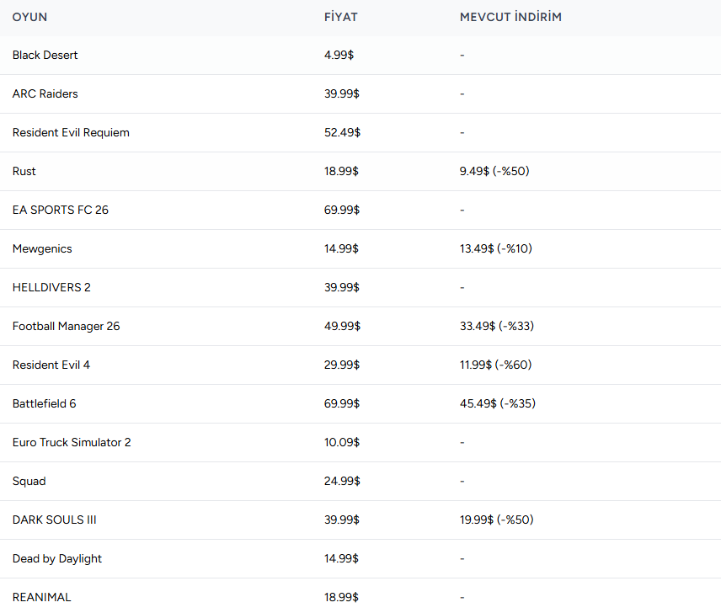The image size is (721, 613).
Task: Select the 45.49$ (-%35) discount
Action: (x=498, y=404)
